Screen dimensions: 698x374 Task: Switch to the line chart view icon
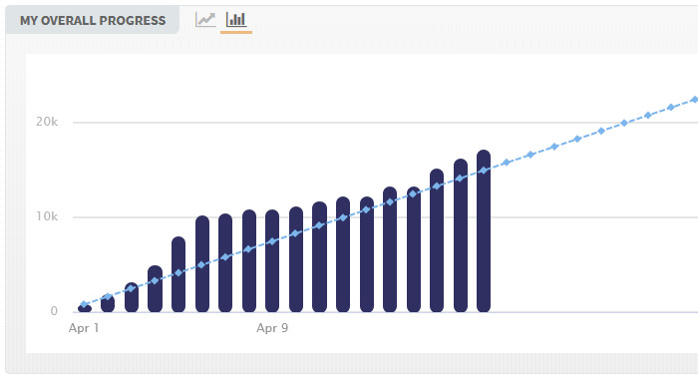pyautogui.click(x=205, y=20)
